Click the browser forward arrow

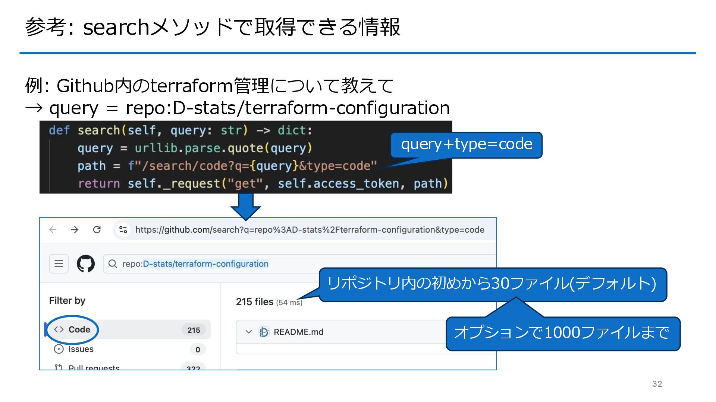click(x=75, y=230)
